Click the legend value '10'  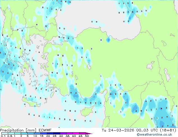(x=35, y=136)
